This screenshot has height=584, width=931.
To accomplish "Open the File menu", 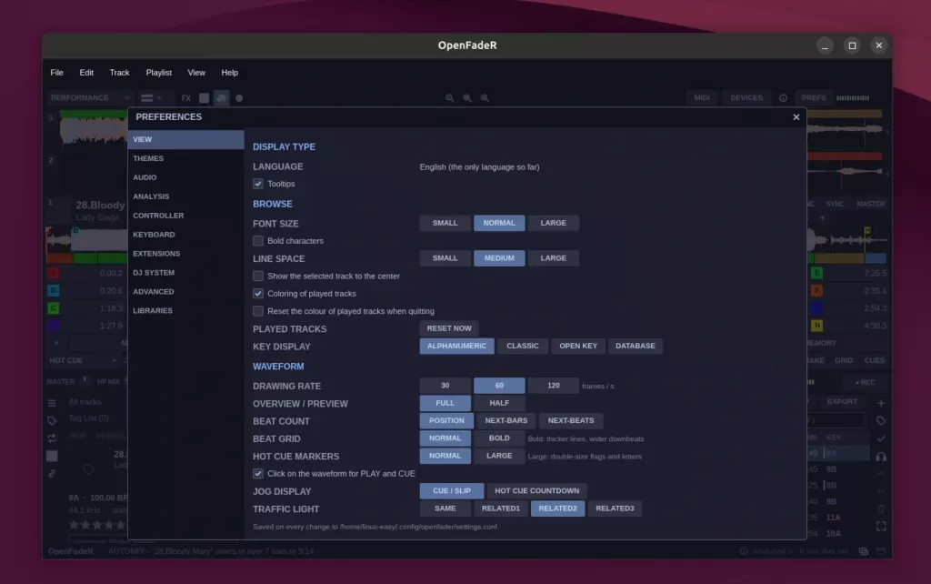I will pos(57,73).
